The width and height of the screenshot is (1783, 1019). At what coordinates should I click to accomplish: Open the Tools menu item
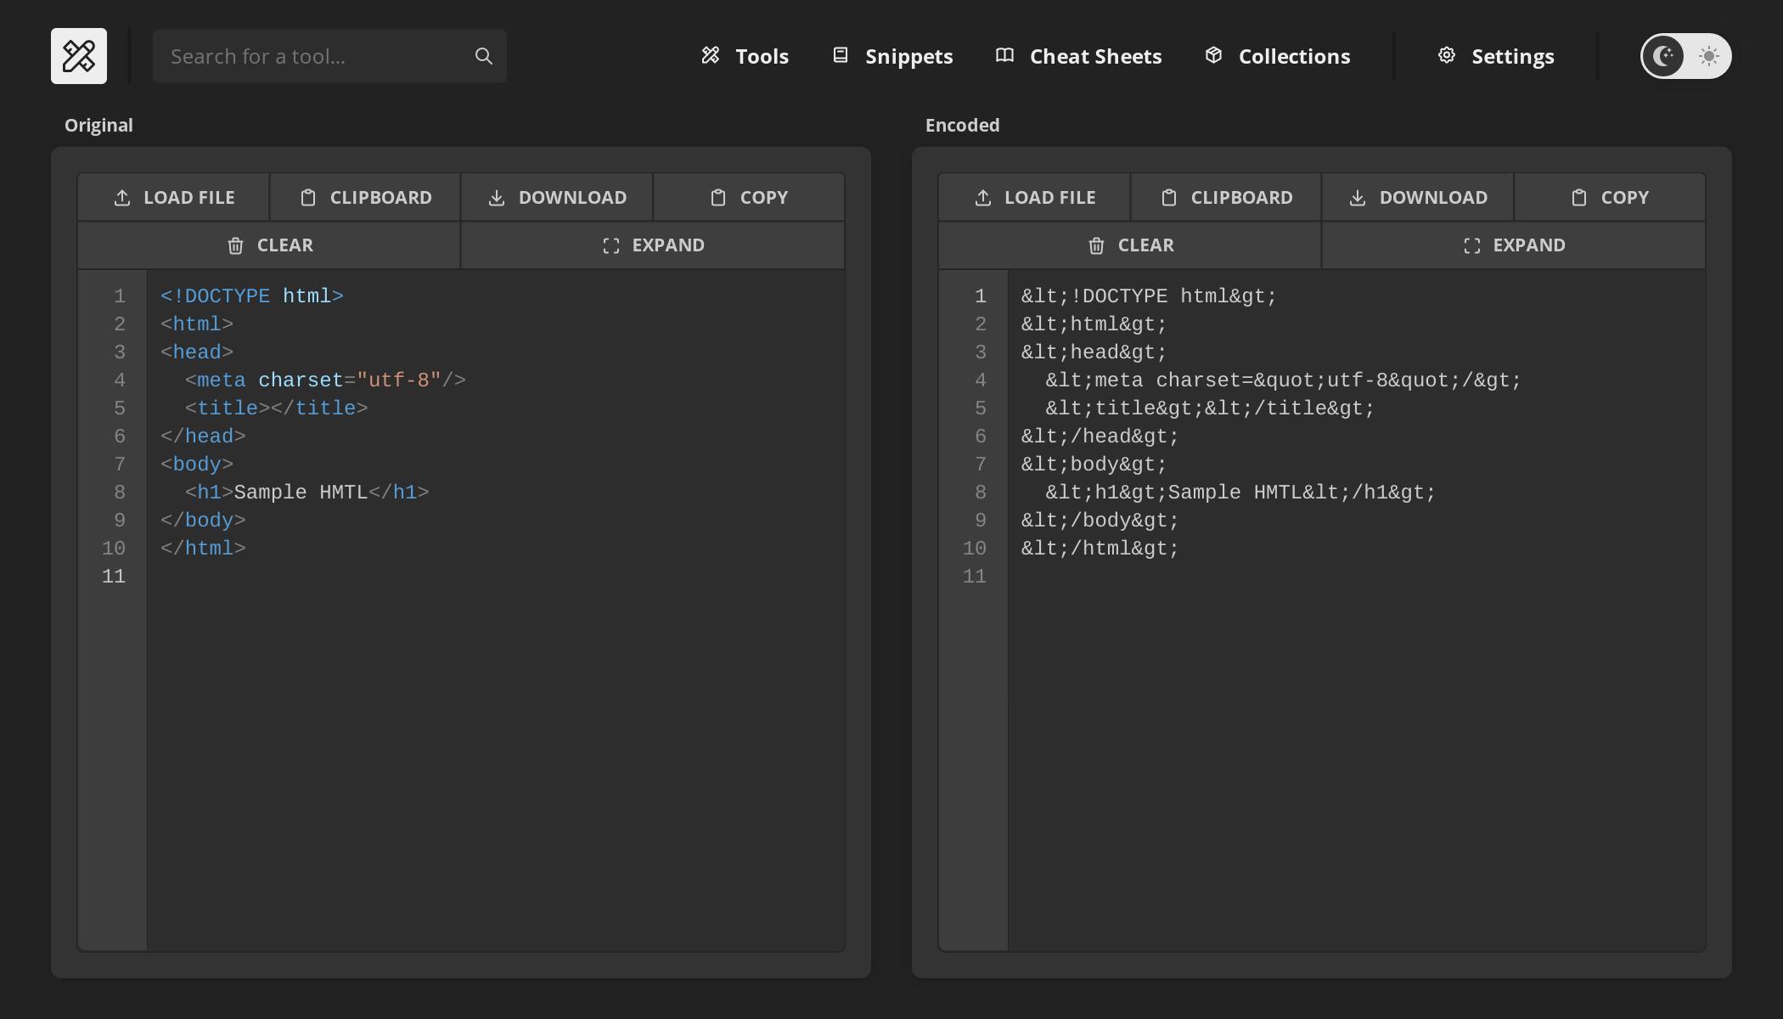pyautogui.click(x=743, y=55)
